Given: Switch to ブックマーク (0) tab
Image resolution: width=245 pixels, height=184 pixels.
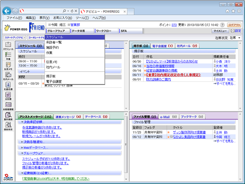Looking at the screenshot, I should 192,117.
